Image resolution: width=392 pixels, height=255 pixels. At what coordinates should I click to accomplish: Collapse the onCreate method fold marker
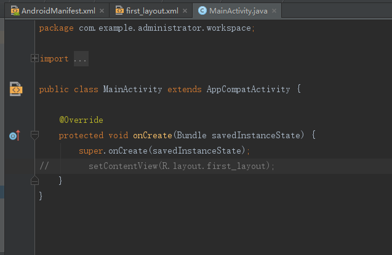(x=34, y=135)
